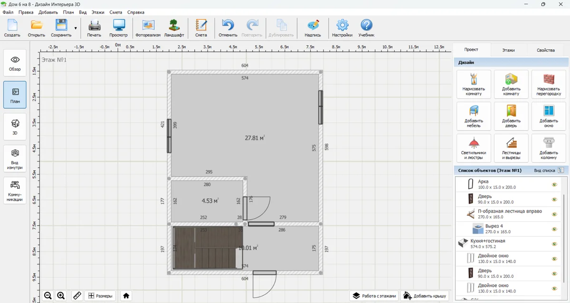The image size is (570, 303).
Task: Click Работа с этажами button
Action: tap(374, 295)
